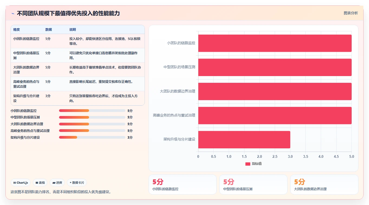This screenshot has height=205, width=369.
Task: Select the 表格 chip
Action: pyautogui.click(x=40, y=183)
